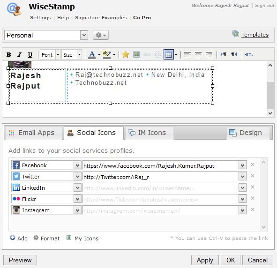Align text right

pos(209,54)
